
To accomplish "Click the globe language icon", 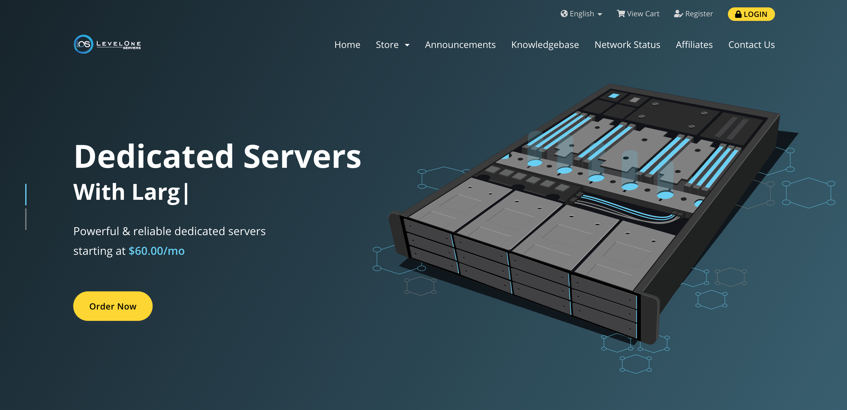I will pyautogui.click(x=564, y=14).
